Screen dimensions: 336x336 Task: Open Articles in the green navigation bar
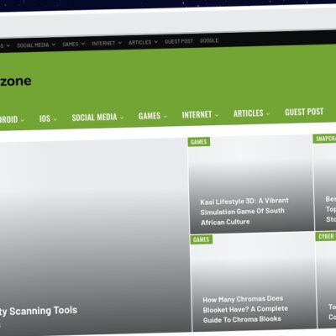pyautogui.click(x=249, y=113)
